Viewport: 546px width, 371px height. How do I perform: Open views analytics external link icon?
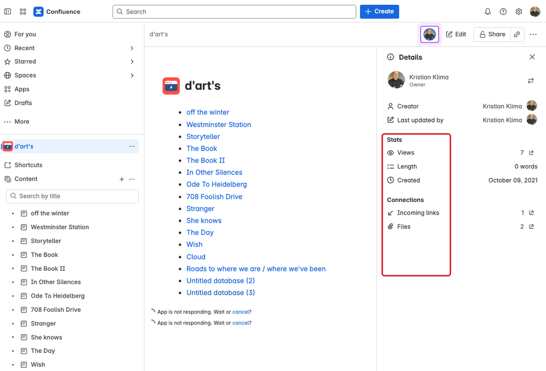tap(531, 153)
